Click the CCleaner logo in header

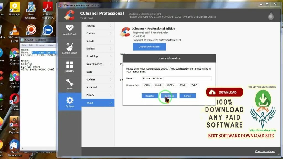69,15
